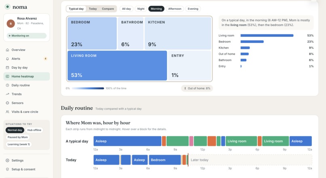Select the Evening time filter
The height and width of the screenshot is (178, 326).
(x=193, y=9)
